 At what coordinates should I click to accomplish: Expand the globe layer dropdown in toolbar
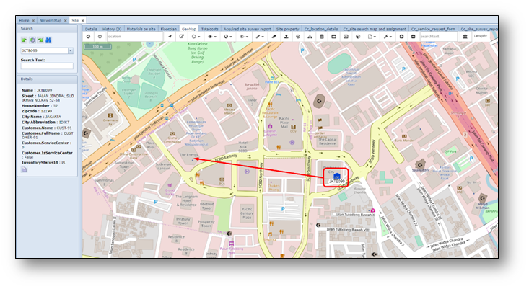click(229, 36)
